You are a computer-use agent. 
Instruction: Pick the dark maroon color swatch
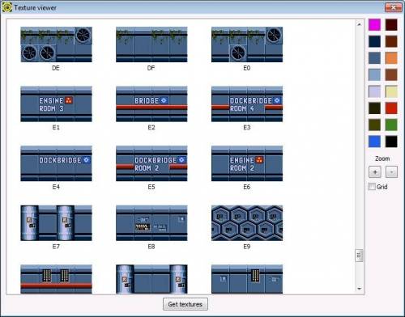pyautogui.click(x=391, y=25)
